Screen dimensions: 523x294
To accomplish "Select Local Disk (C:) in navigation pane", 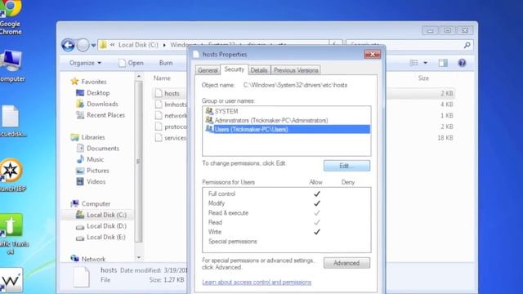I will [101, 215].
